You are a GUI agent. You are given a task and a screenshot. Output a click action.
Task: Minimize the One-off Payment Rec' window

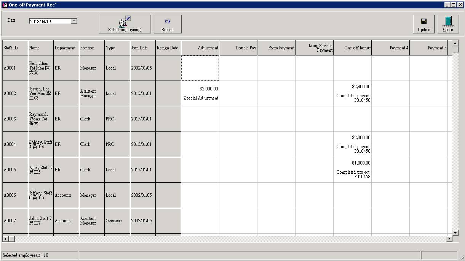447,5
